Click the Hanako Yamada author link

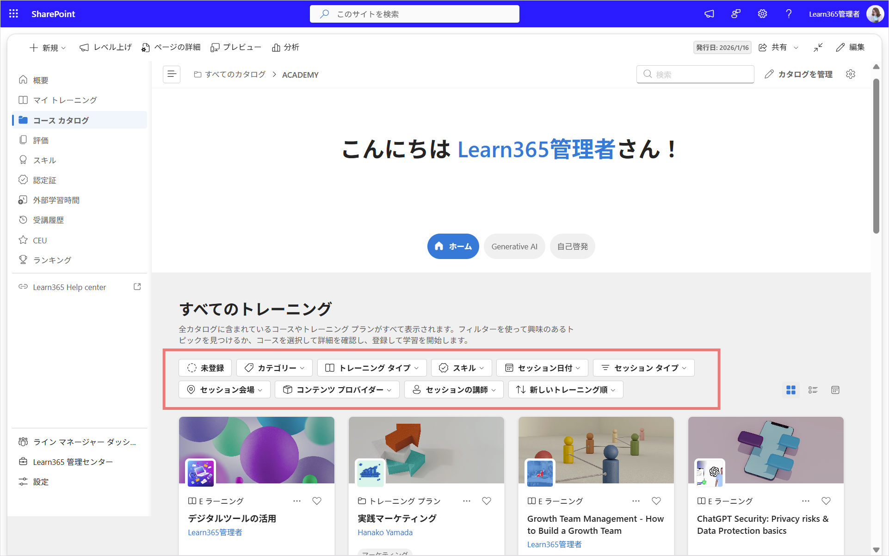click(385, 532)
